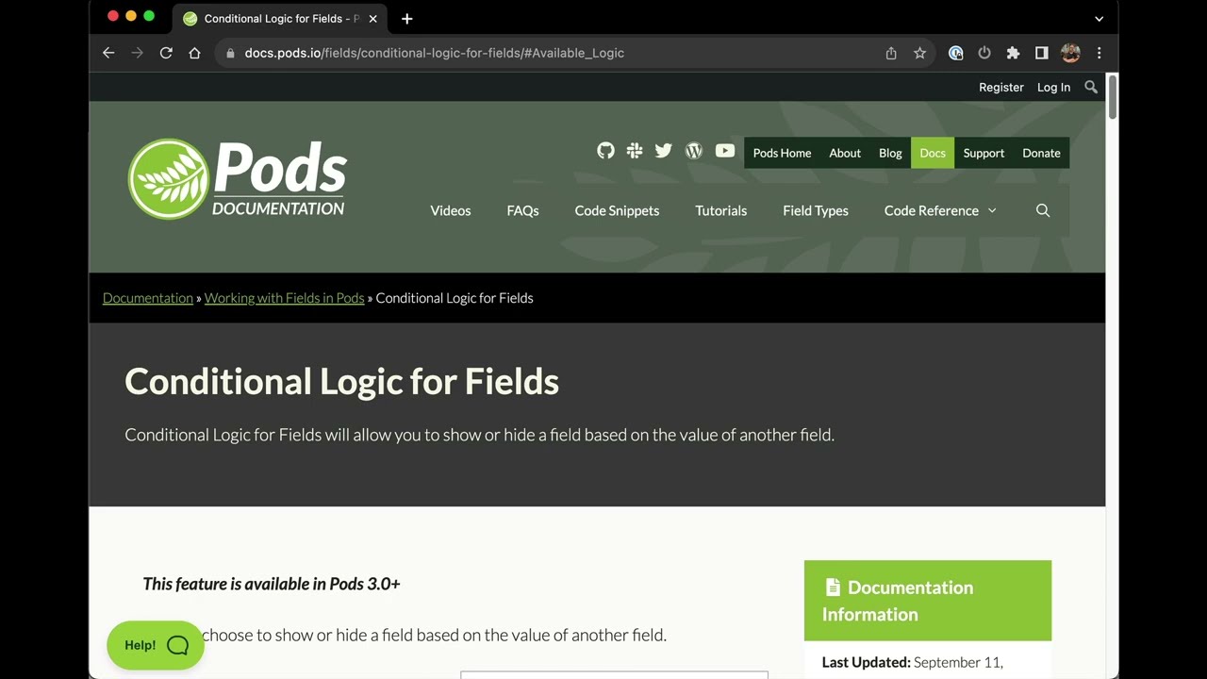This screenshot has width=1207, height=679.
Task: Go back with the browser back arrow
Action: pos(108,53)
